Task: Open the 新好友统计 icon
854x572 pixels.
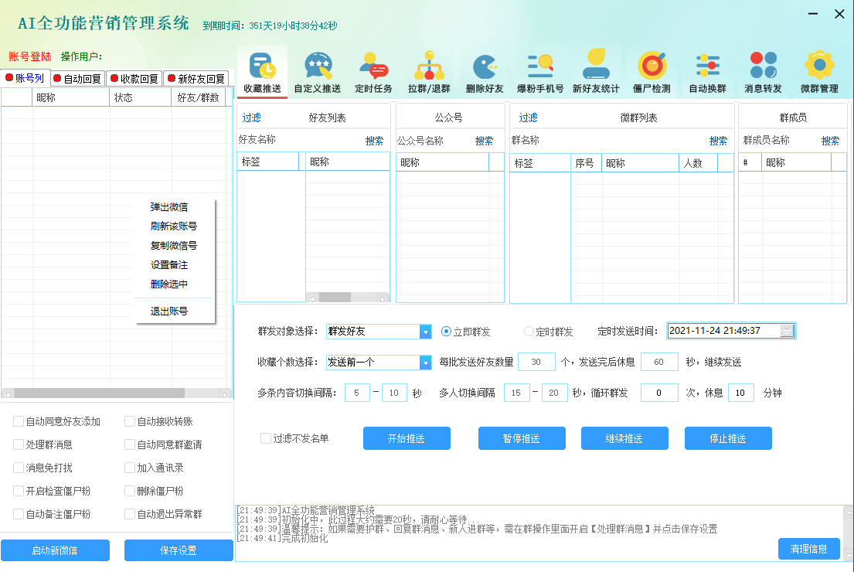Action: 596,73
